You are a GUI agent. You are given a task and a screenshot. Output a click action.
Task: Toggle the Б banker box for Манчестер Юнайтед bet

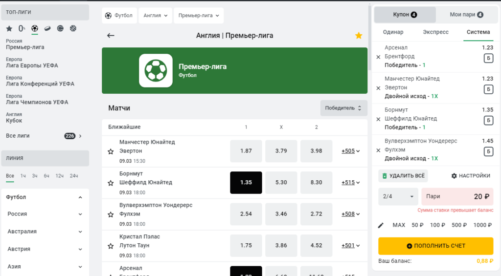coord(488,89)
